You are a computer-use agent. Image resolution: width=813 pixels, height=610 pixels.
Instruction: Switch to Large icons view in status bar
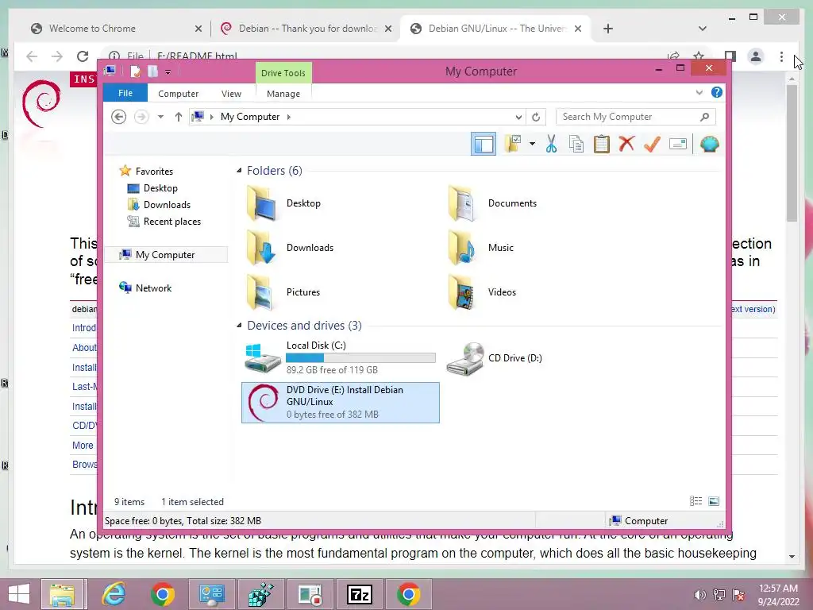[714, 501]
